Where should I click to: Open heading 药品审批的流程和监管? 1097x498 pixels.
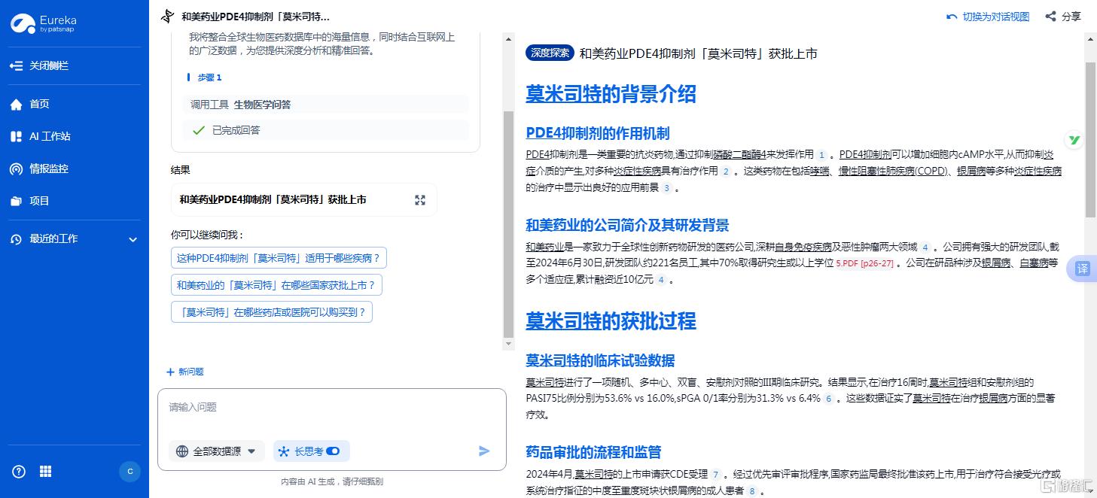pos(593,452)
